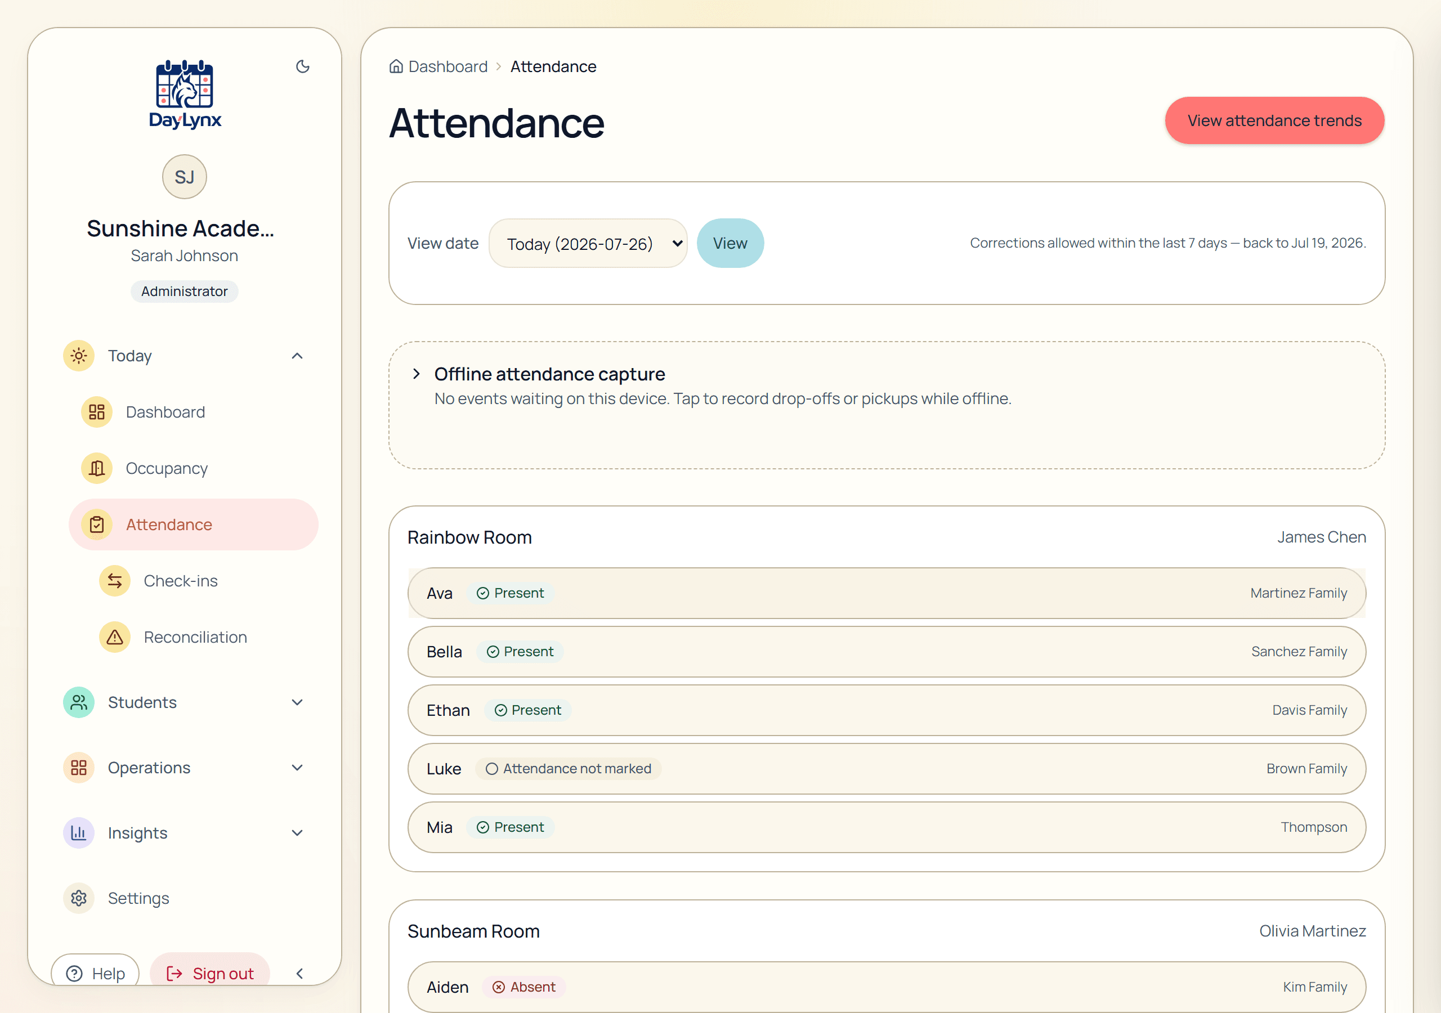
Task: Click teacher name Olivia Martinez
Action: [x=1313, y=931]
